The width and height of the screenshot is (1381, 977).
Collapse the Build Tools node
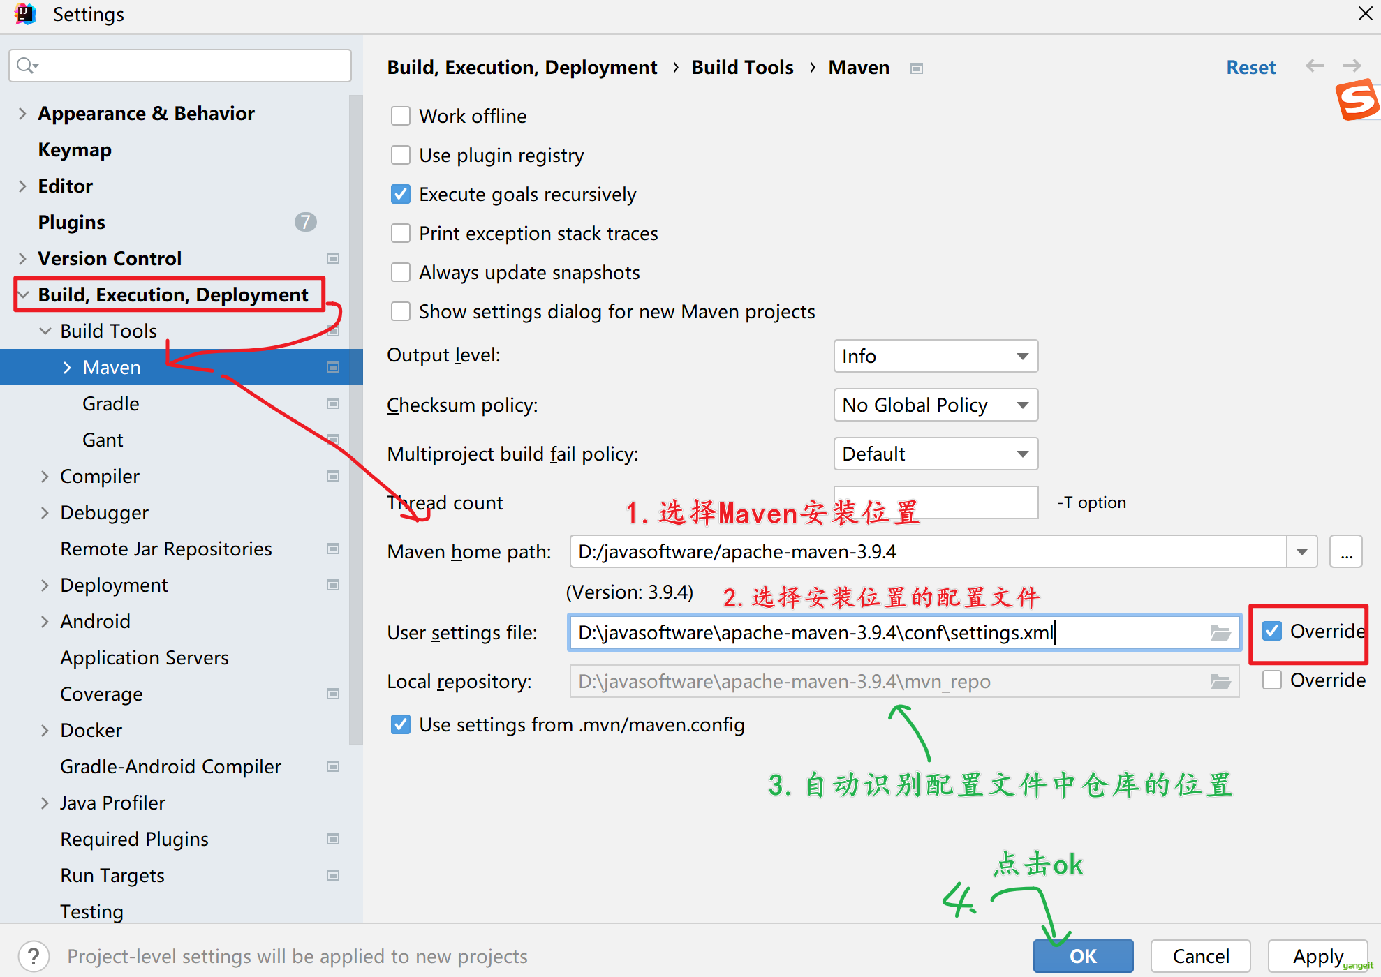(45, 331)
